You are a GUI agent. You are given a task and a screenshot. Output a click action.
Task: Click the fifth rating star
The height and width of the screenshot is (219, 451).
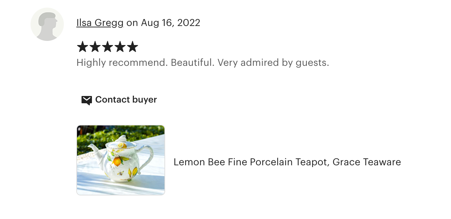[x=132, y=47]
